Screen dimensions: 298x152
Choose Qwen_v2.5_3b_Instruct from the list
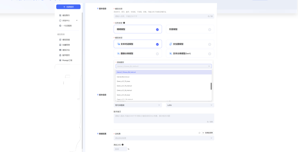click(164, 90)
